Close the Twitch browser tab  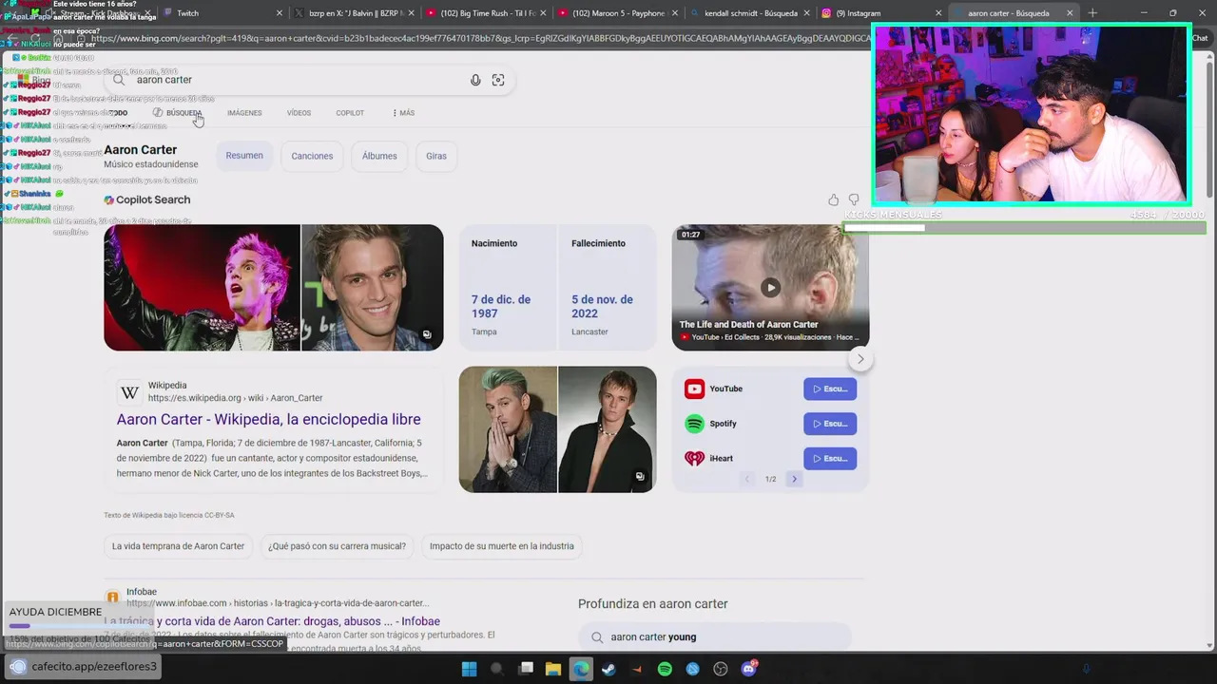280,13
